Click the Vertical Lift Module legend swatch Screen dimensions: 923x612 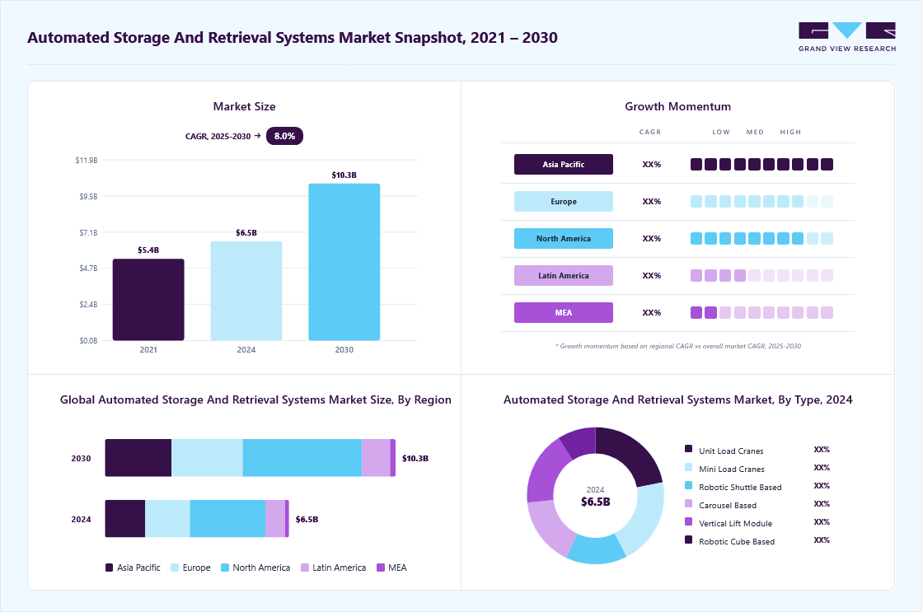click(689, 521)
